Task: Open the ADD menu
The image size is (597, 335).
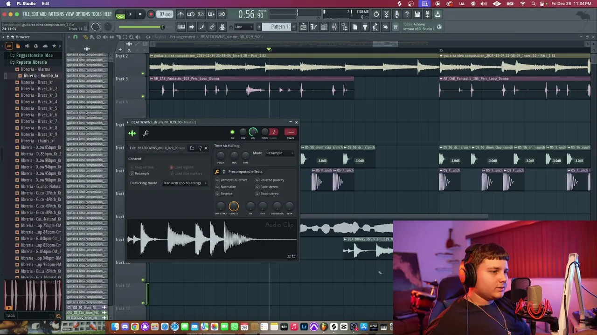Action: pos(43,14)
